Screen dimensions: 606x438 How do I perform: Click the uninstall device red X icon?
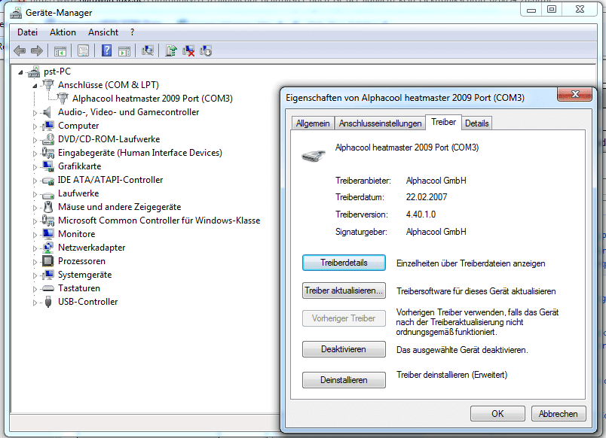point(188,50)
